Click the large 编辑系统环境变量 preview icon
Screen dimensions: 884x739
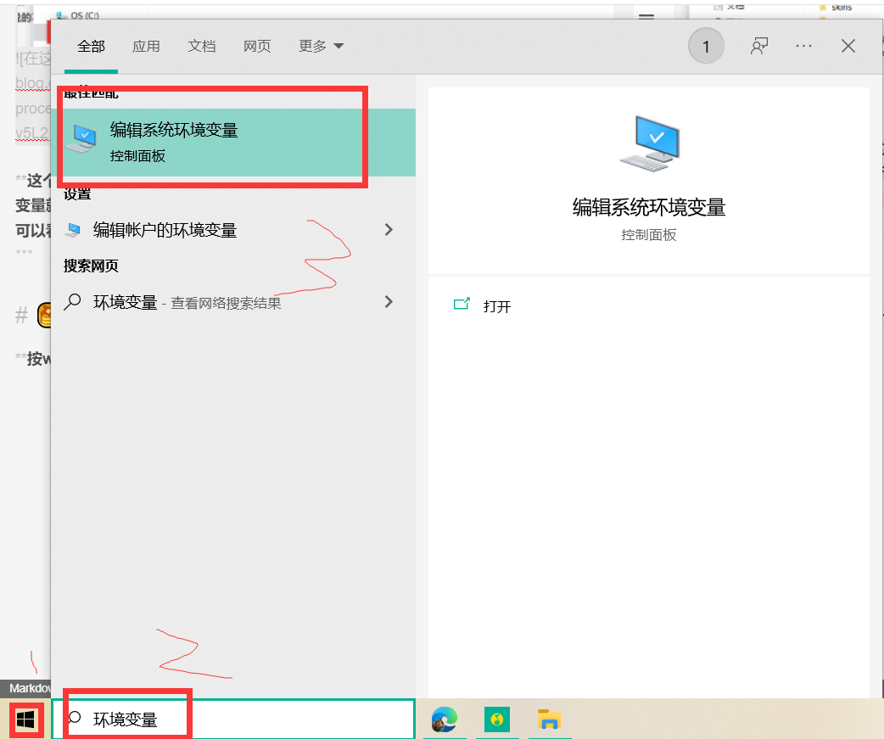click(648, 143)
